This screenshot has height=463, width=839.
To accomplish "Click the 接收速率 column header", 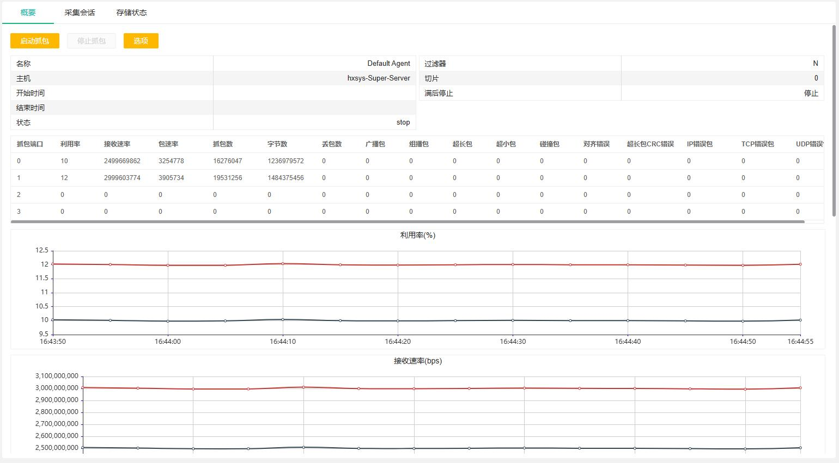I will tap(117, 144).
